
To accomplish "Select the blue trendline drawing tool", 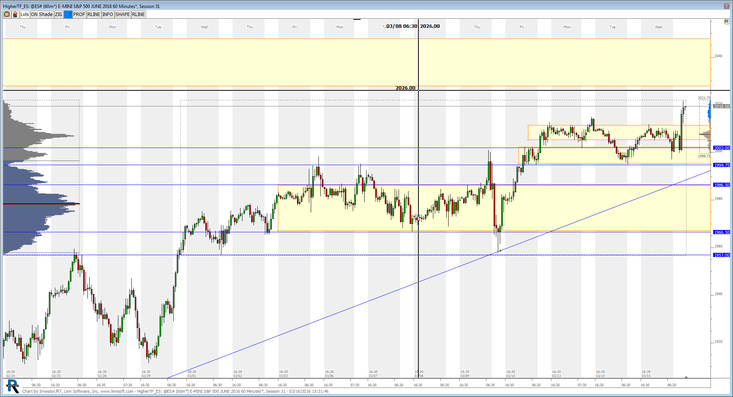I will click(68, 14).
